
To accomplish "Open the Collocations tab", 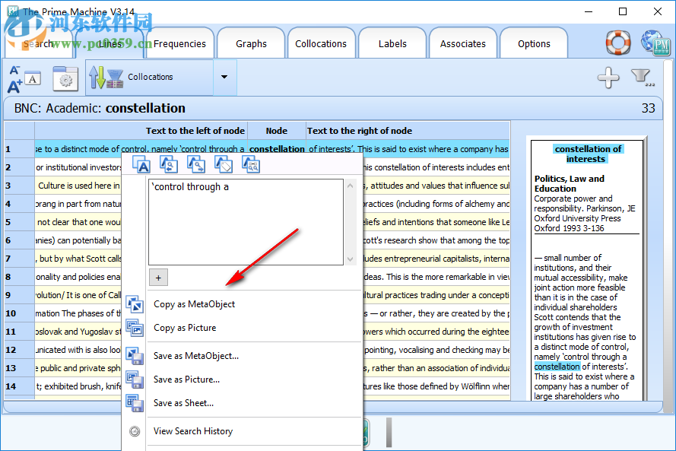I will [x=321, y=43].
